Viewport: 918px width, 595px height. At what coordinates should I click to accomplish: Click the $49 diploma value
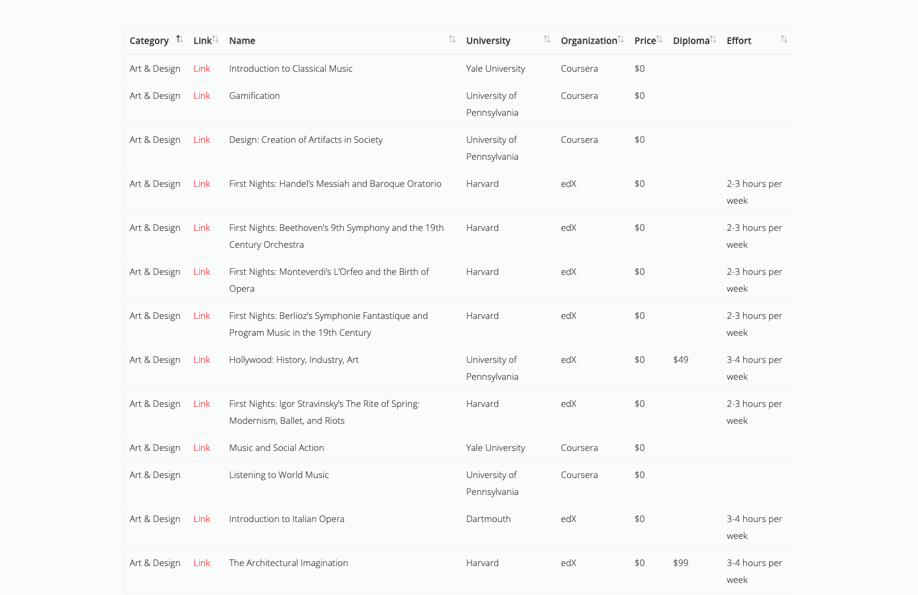click(680, 360)
